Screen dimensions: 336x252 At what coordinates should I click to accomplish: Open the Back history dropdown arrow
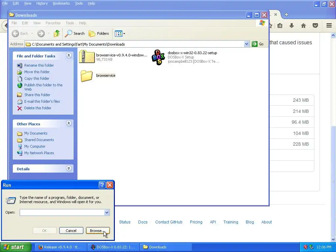pos(32,33)
